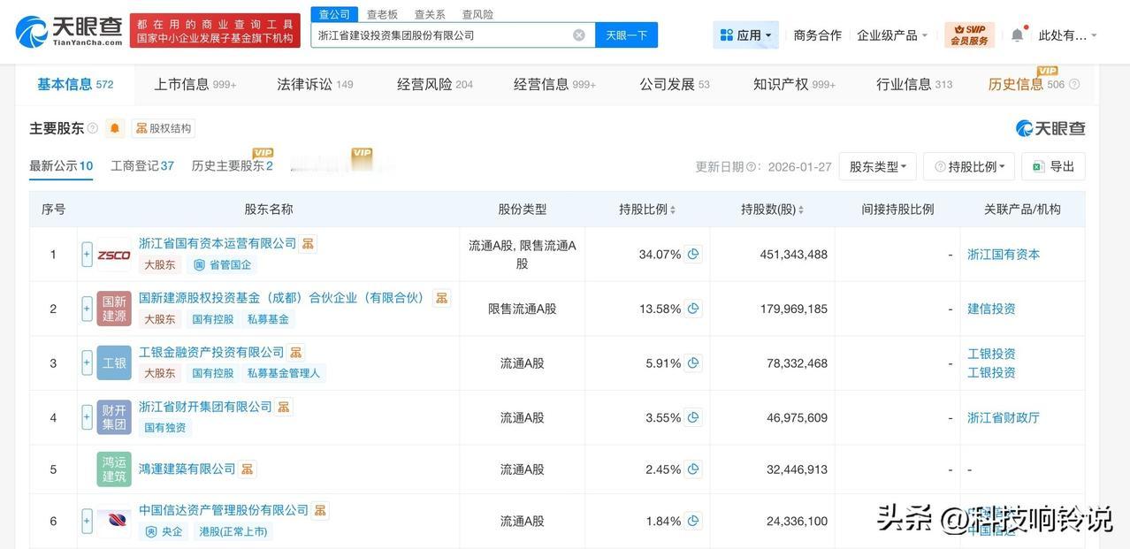Open the 浙江国有资本 related organization link

[x=1004, y=254]
